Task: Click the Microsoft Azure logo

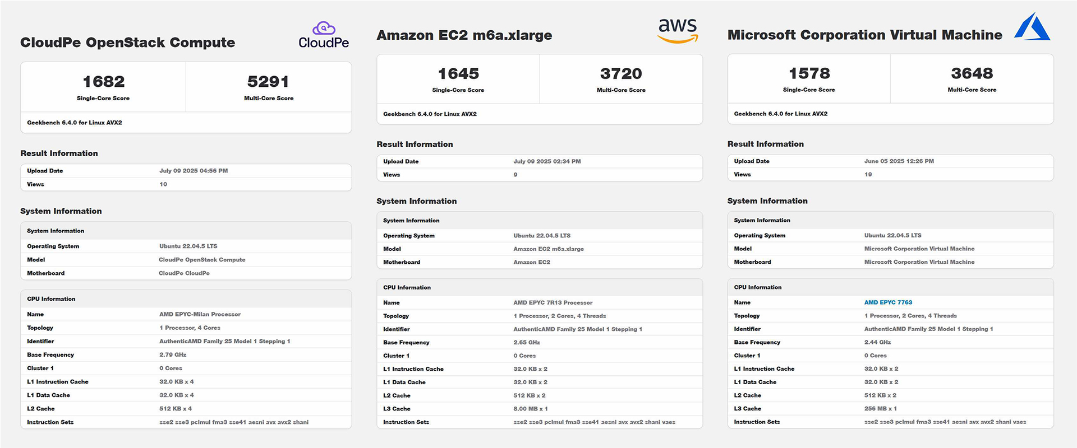Action: 1032,27
